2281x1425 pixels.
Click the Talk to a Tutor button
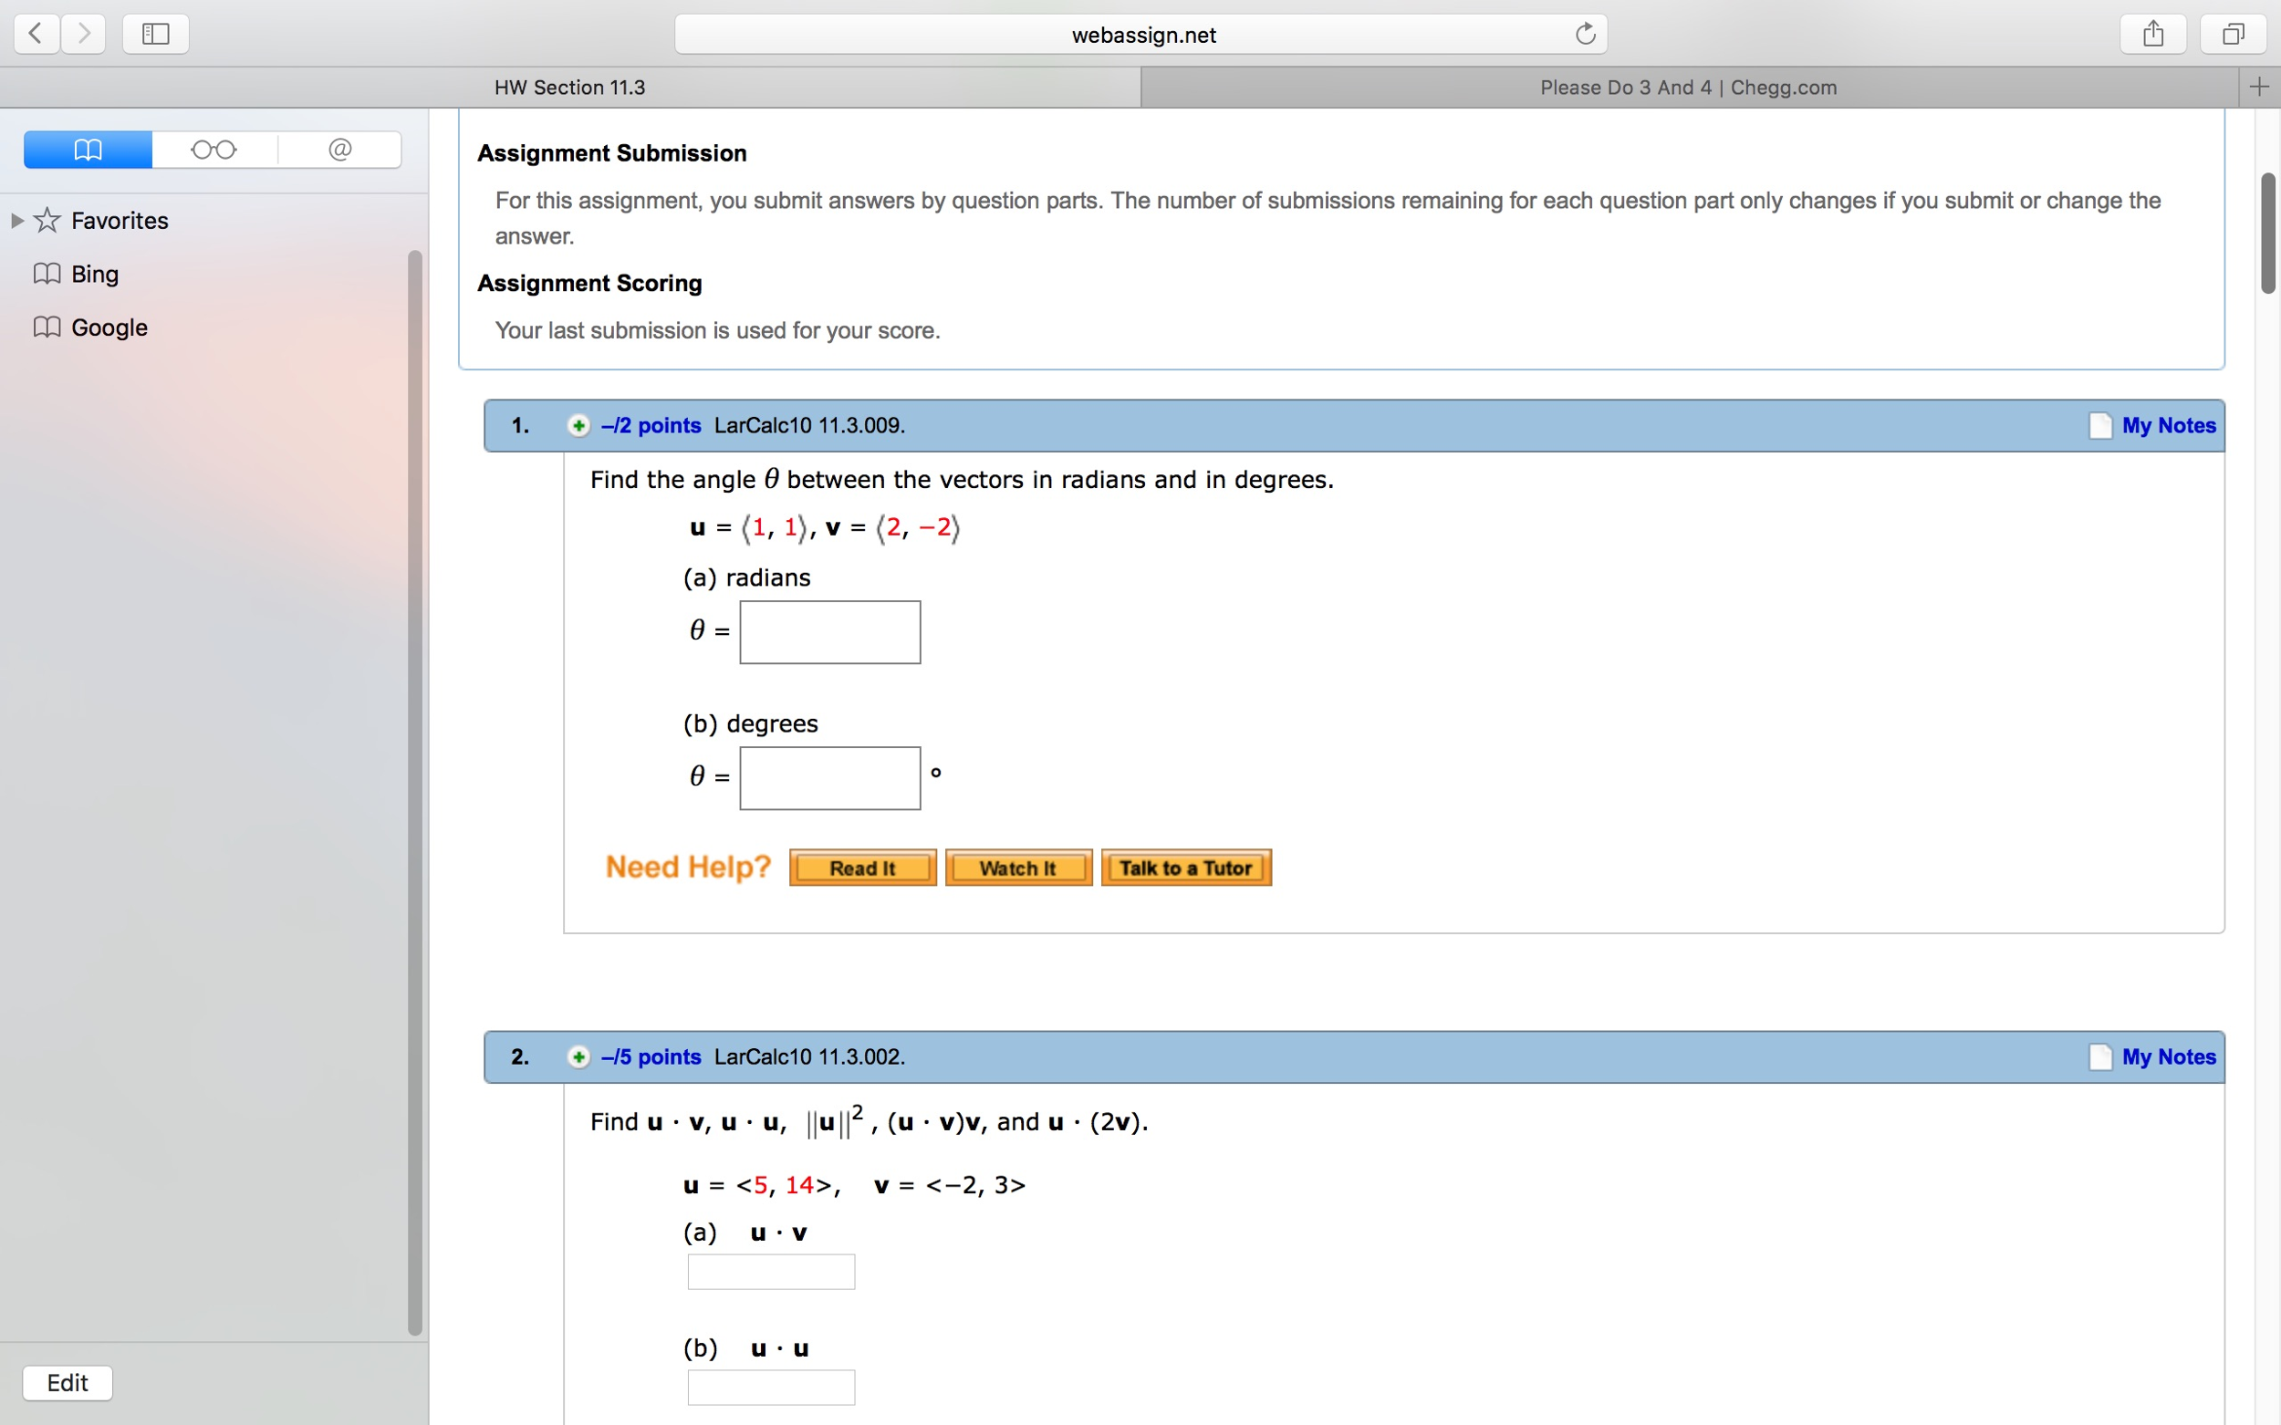coord(1185,867)
